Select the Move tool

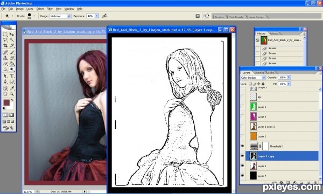12,34
